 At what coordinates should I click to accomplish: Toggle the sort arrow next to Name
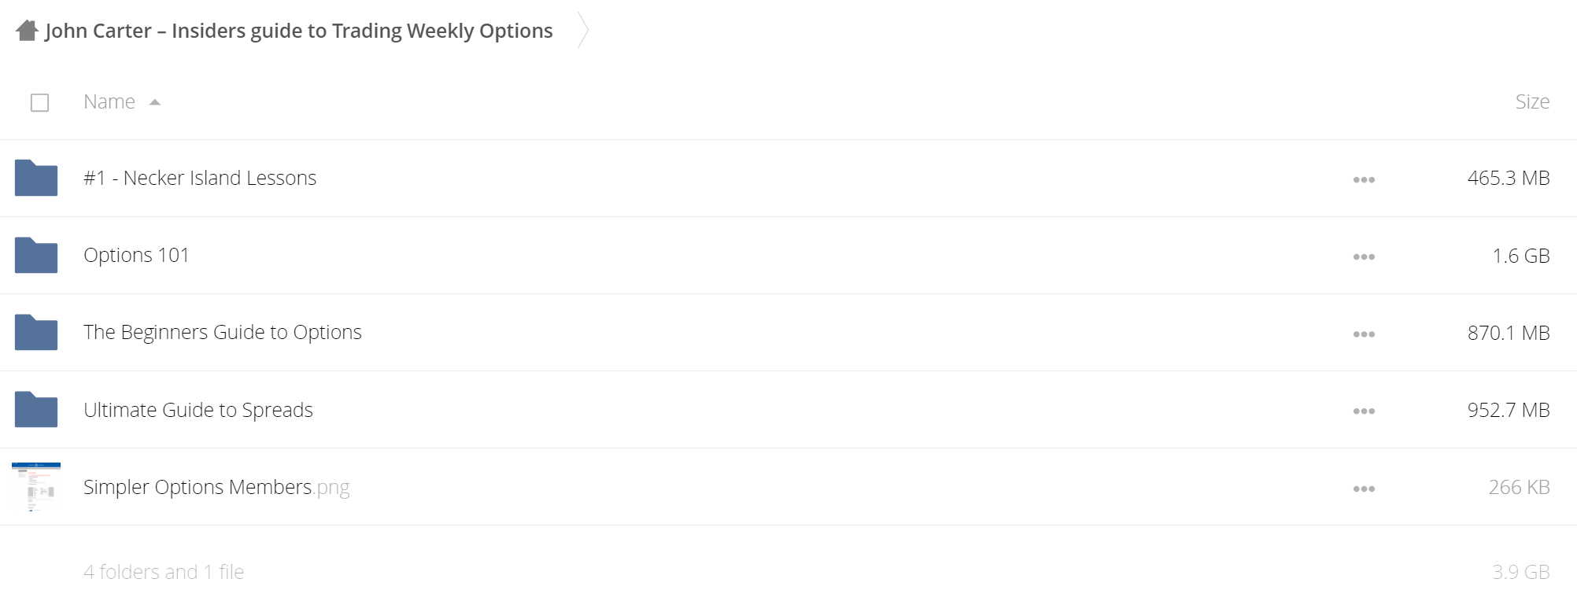[x=155, y=102]
